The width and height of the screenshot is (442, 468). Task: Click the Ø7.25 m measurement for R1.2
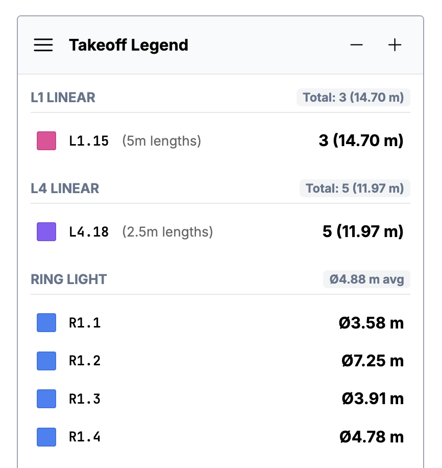coord(372,361)
